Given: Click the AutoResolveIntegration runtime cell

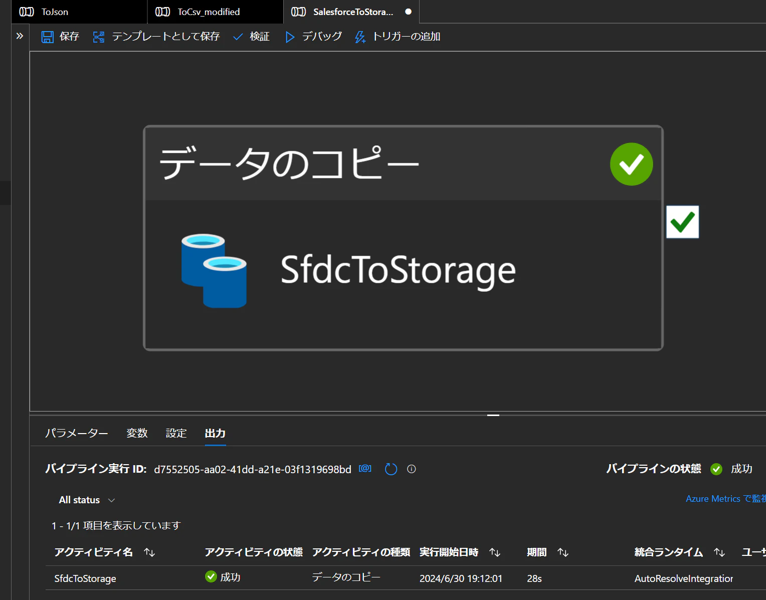Looking at the screenshot, I should 683,578.
